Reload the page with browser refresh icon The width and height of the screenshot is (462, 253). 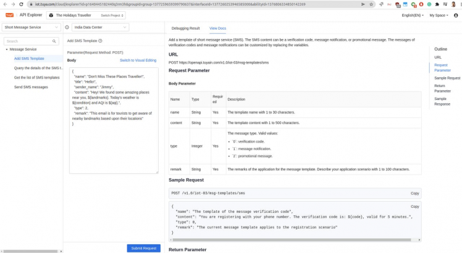[21, 4]
